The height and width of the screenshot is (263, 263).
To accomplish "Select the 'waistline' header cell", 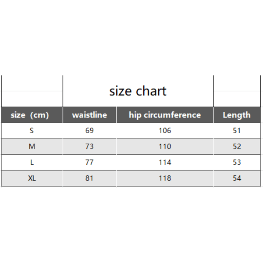I will pyautogui.click(x=89, y=115).
